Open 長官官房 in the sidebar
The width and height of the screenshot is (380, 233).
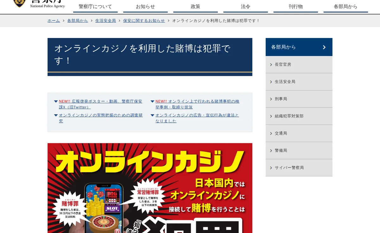pos(299,64)
